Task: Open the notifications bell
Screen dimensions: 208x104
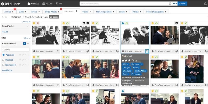Action: (x=205, y=4)
